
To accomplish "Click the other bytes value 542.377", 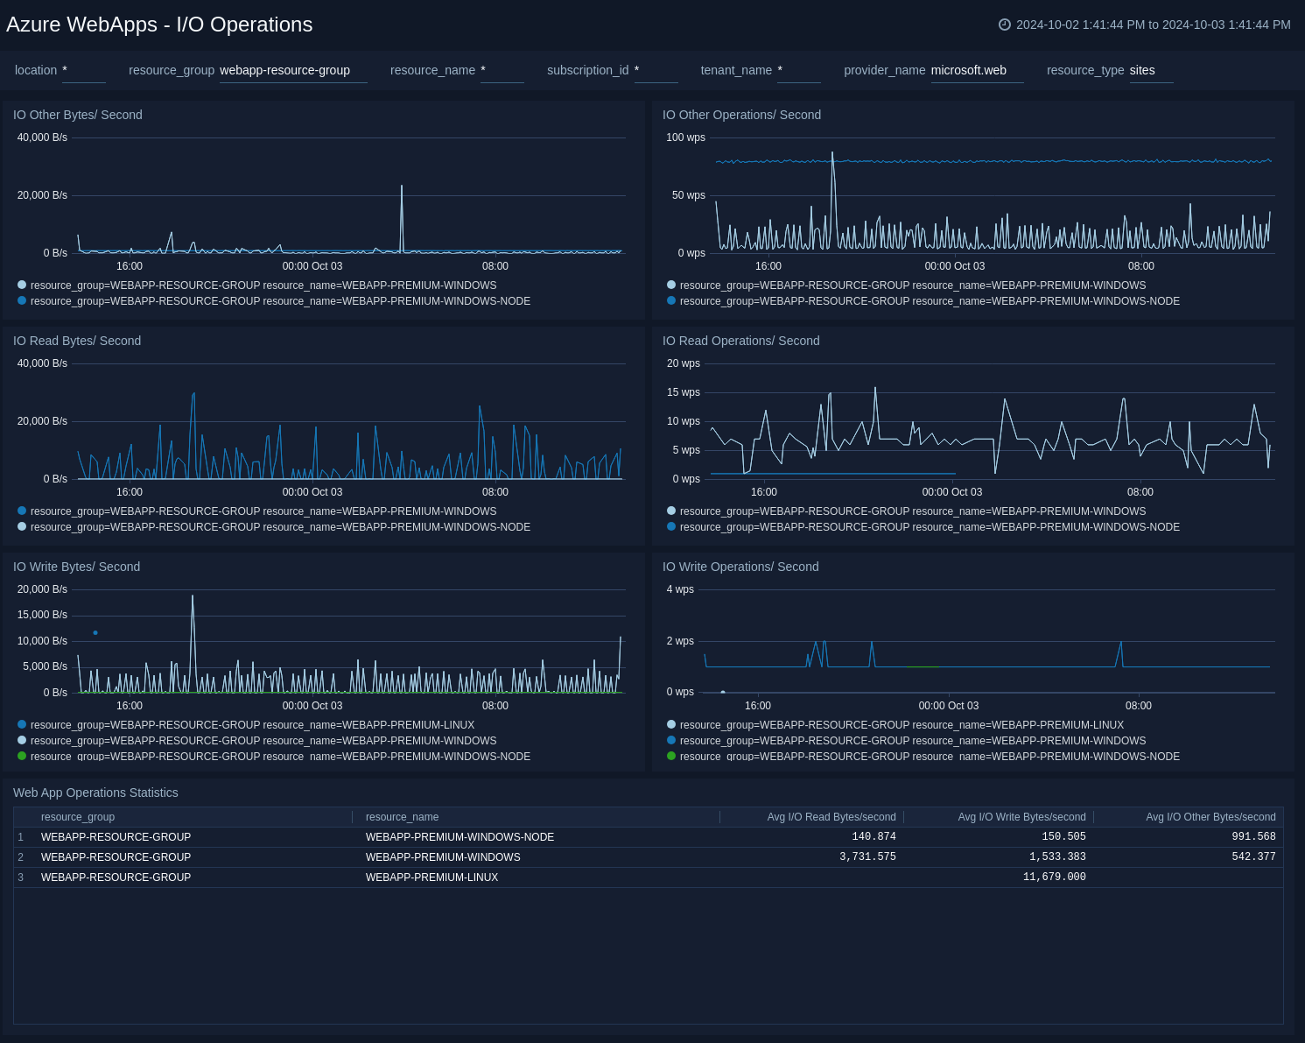I will [1253, 857].
